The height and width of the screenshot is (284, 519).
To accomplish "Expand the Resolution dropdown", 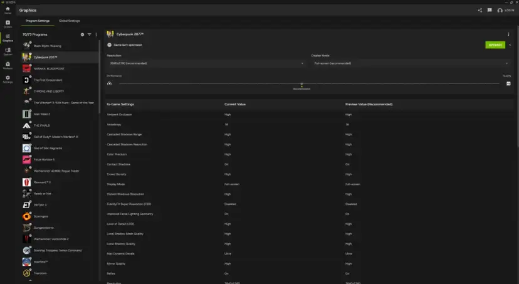I will click(x=205, y=63).
